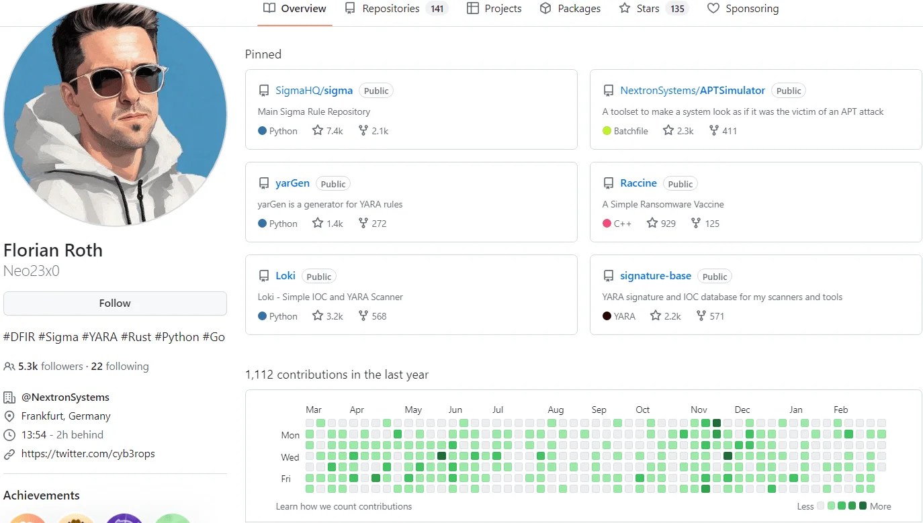Open the SigmaHQ/sigma repository link
The image size is (923, 523).
coord(314,91)
